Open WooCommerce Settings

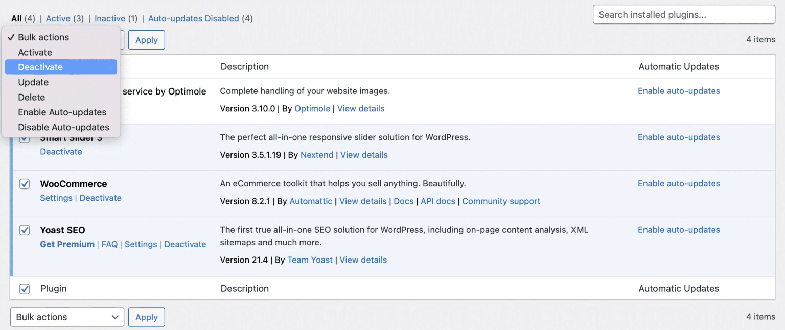coord(56,198)
